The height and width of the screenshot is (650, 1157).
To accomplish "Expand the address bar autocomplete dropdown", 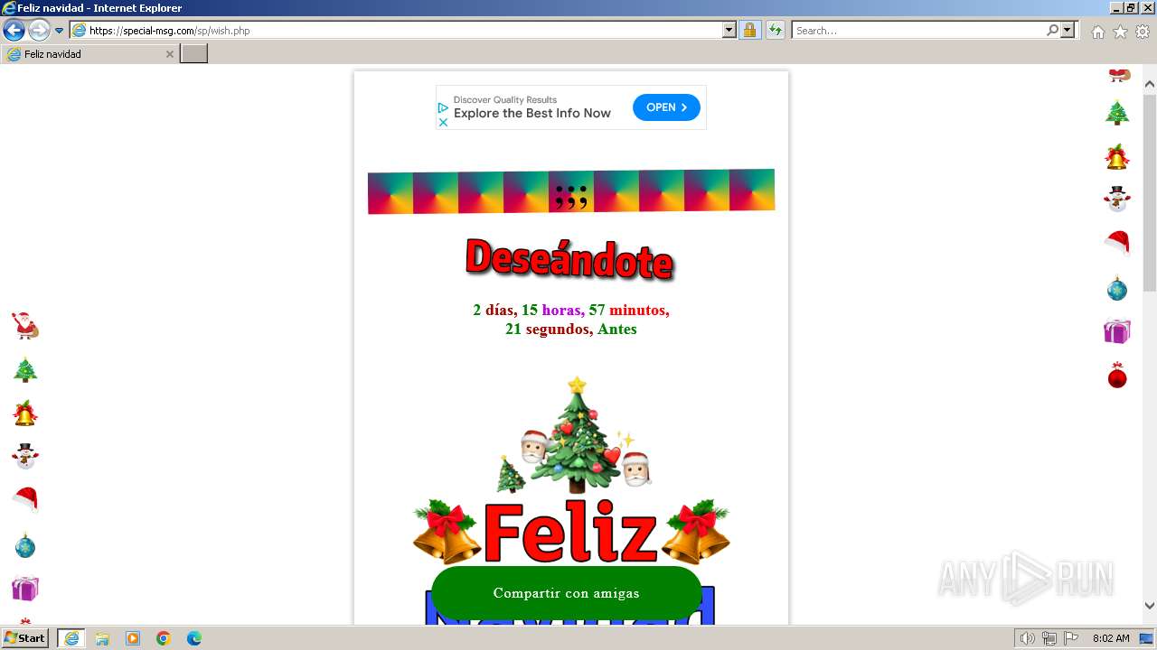I will (x=729, y=30).
